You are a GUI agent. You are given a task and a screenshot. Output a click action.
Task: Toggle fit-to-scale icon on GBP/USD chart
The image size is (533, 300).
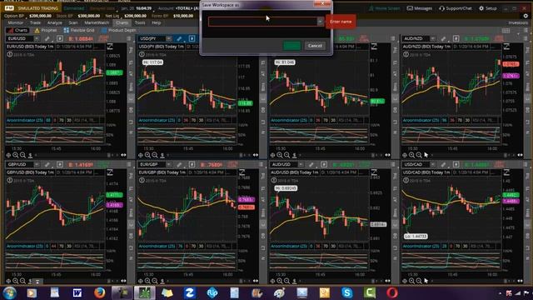click(x=110, y=172)
